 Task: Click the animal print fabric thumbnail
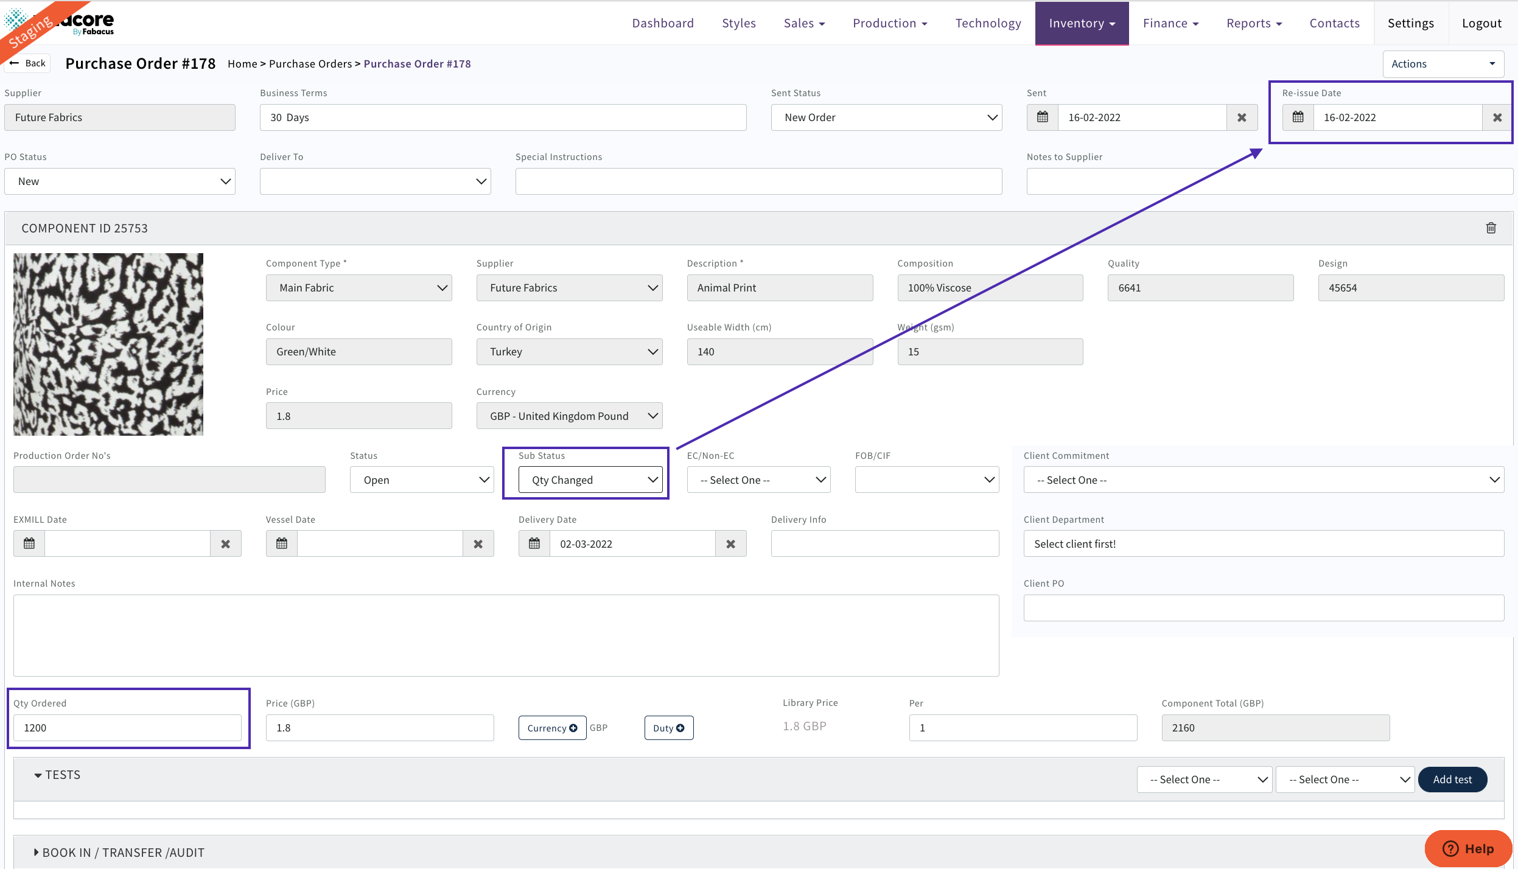click(108, 344)
